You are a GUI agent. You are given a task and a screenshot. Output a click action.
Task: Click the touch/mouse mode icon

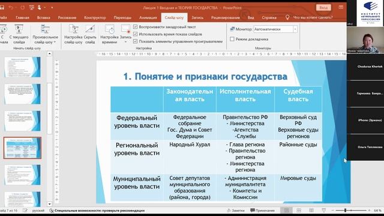coord(39,8)
